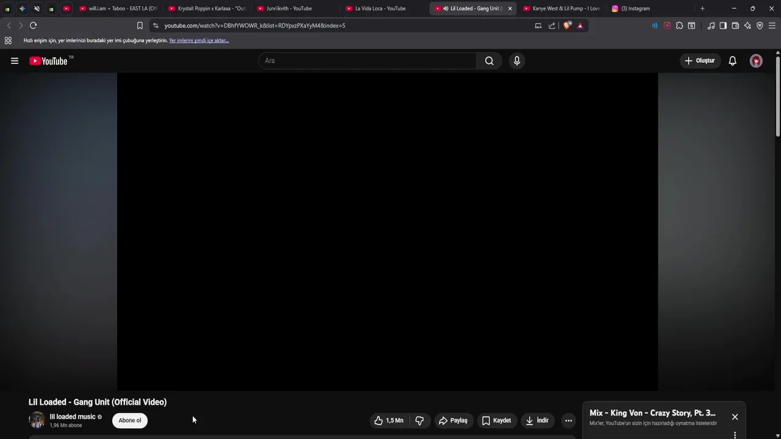Open the Mix playlist panel's three-dot options
This screenshot has width=781, height=439.
pyautogui.click(x=735, y=435)
